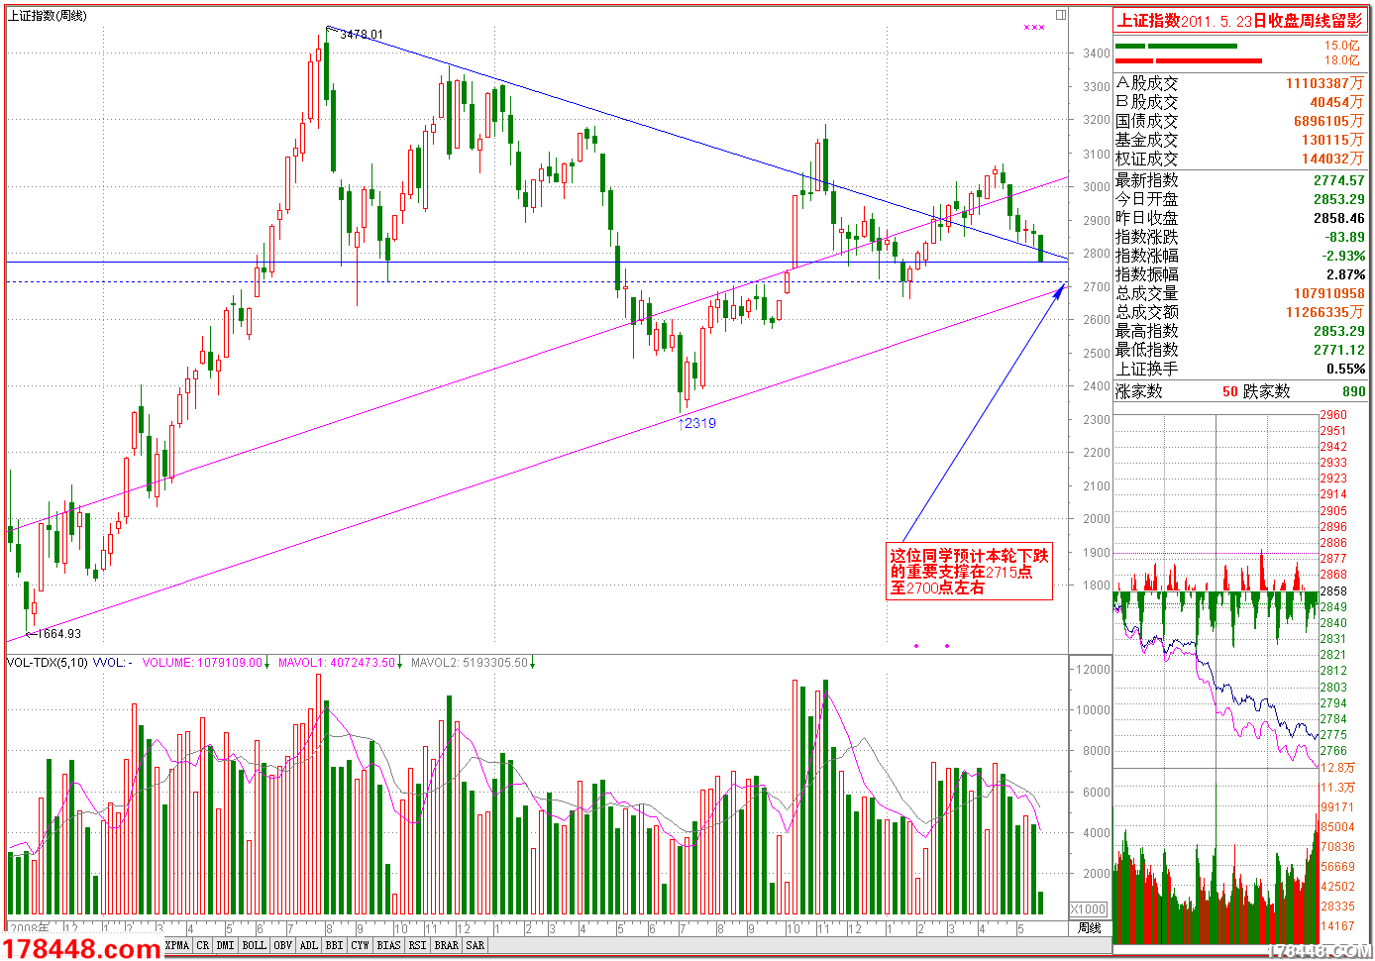Click the 总成交量 value 107910958
This screenshot has height=961, width=1375.
click(x=1329, y=293)
